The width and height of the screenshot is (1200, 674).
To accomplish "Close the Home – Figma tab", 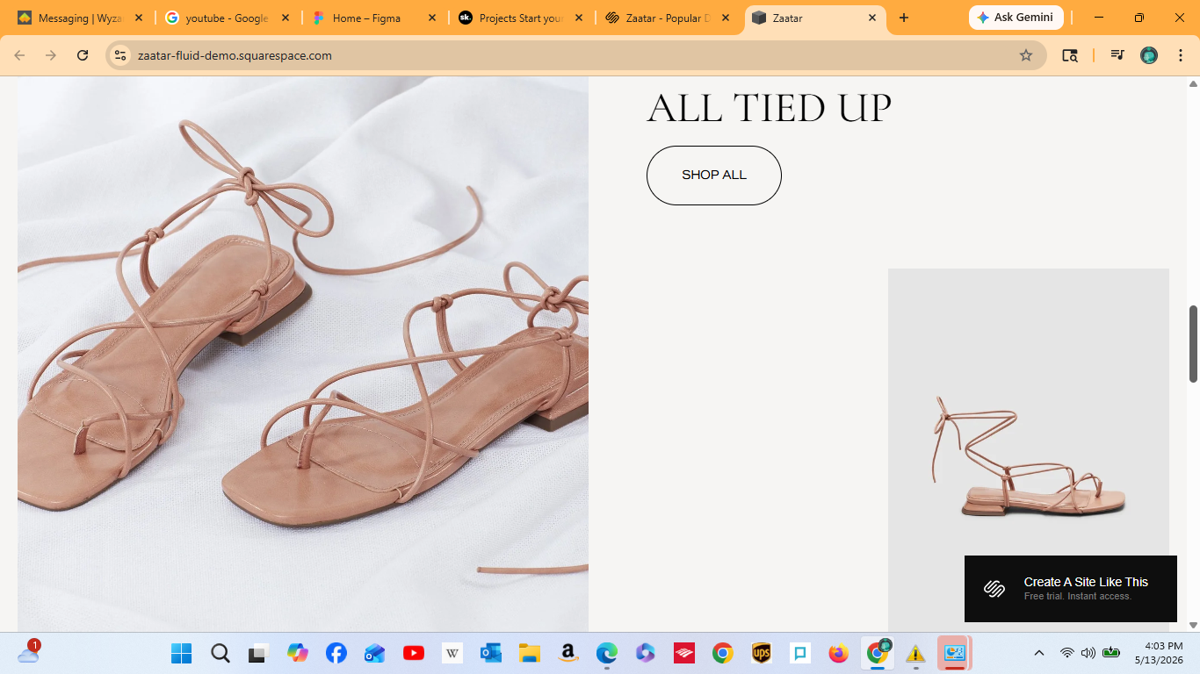I will pyautogui.click(x=431, y=18).
